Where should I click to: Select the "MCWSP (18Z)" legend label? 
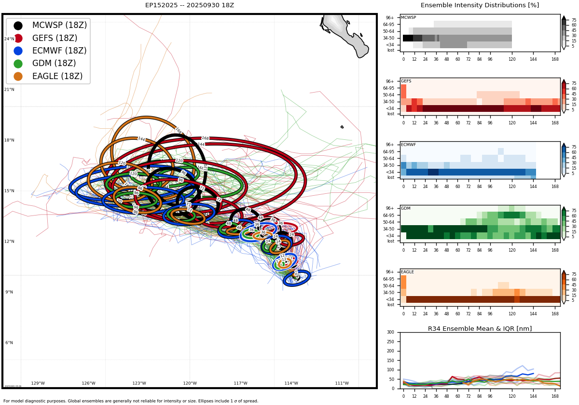pyautogui.click(x=59, y=26)
